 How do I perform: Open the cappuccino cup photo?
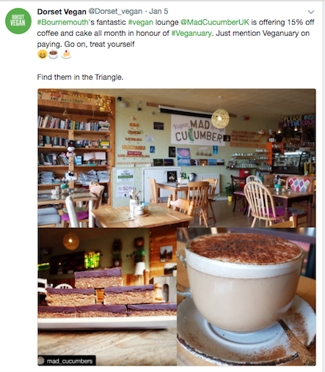click(247, 297)
